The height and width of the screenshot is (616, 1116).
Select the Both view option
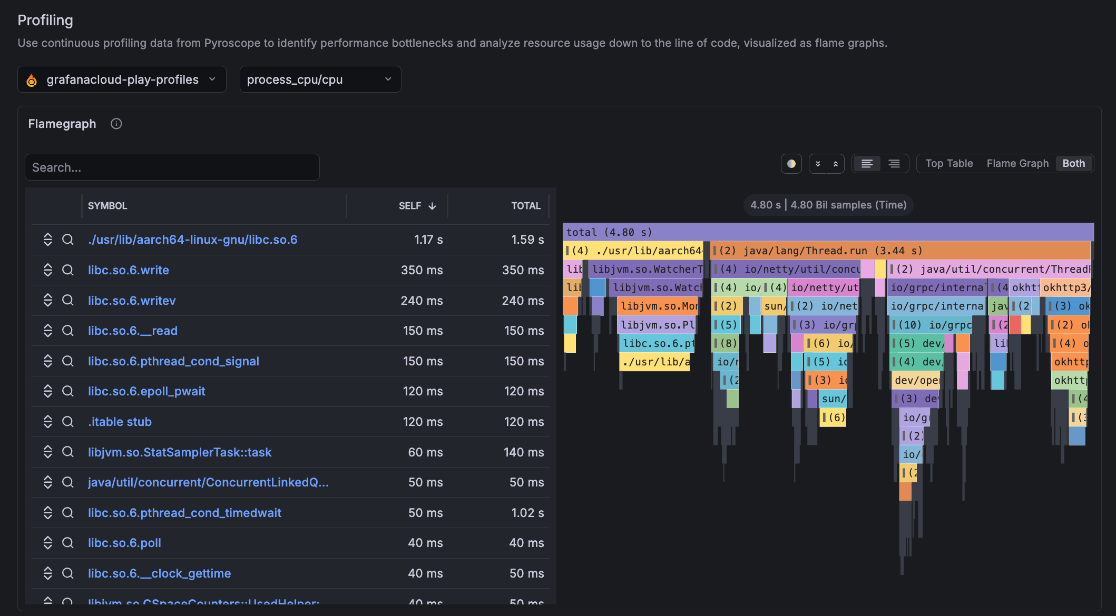[1073, 164]
